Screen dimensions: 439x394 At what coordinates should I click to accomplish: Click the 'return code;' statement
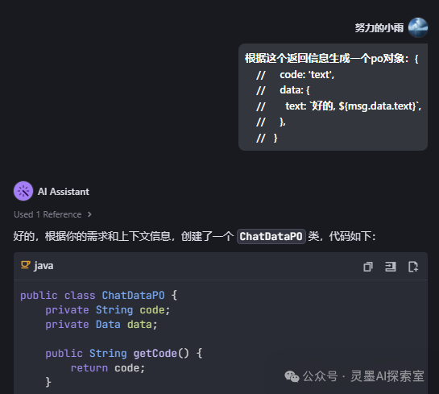tap(108, 368)
